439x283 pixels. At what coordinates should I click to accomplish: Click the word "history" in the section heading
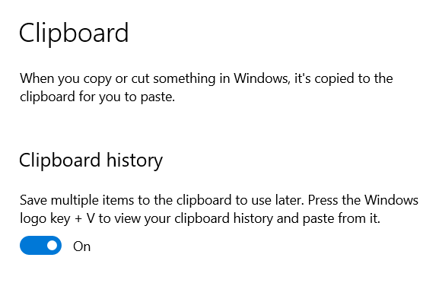(135, 161)
